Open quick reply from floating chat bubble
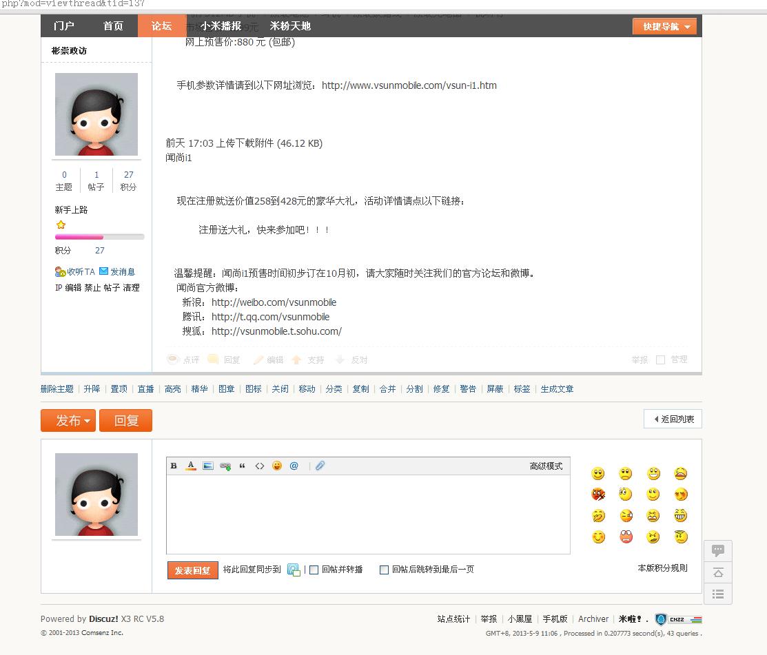767x655 pixels. pyautogui.click(x=718, y=551)
